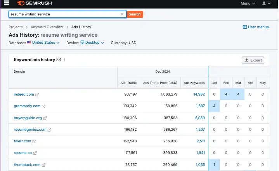
Task: Select indeed.com's highlighted Mar cell
Action: [238, 94]
